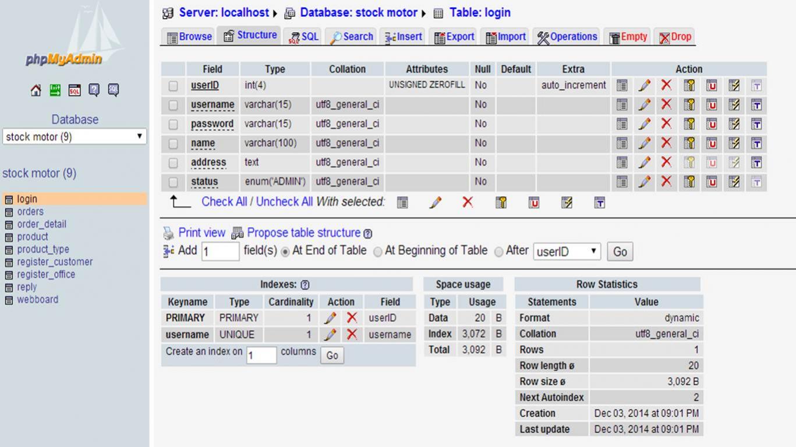Open the Operations tab

567,37
